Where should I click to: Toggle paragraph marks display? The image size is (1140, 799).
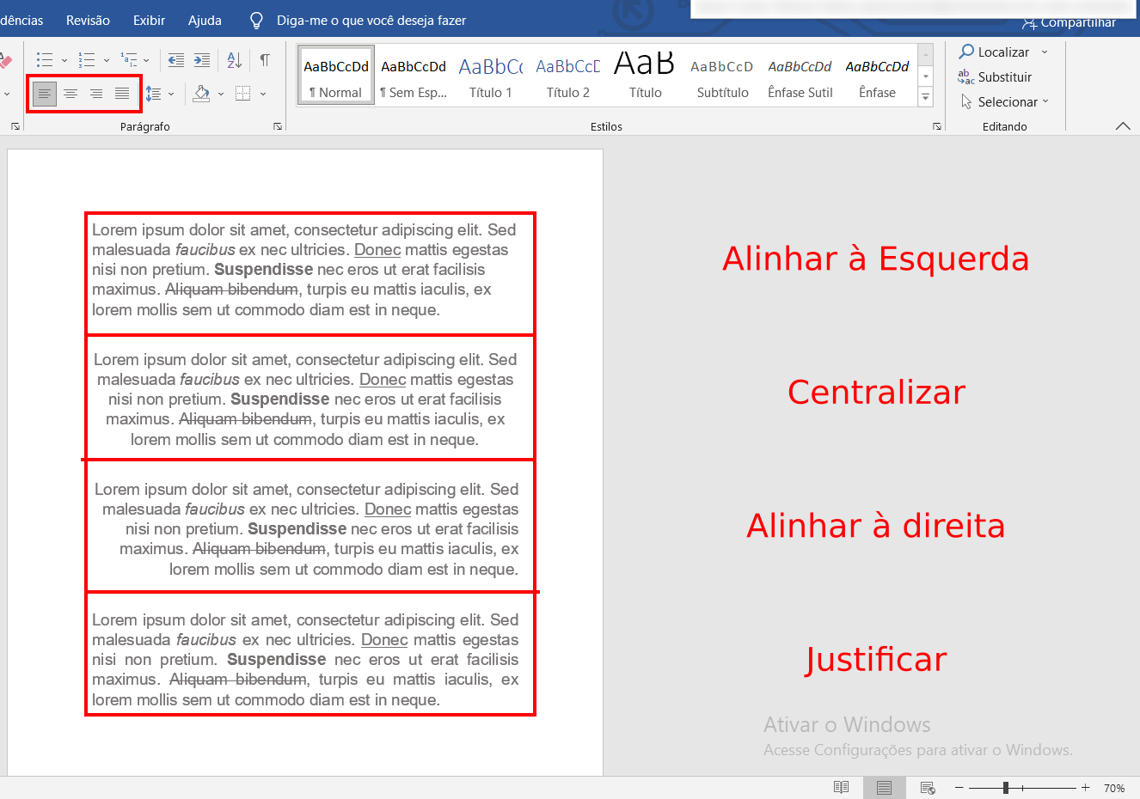click(x=265, y=59)
